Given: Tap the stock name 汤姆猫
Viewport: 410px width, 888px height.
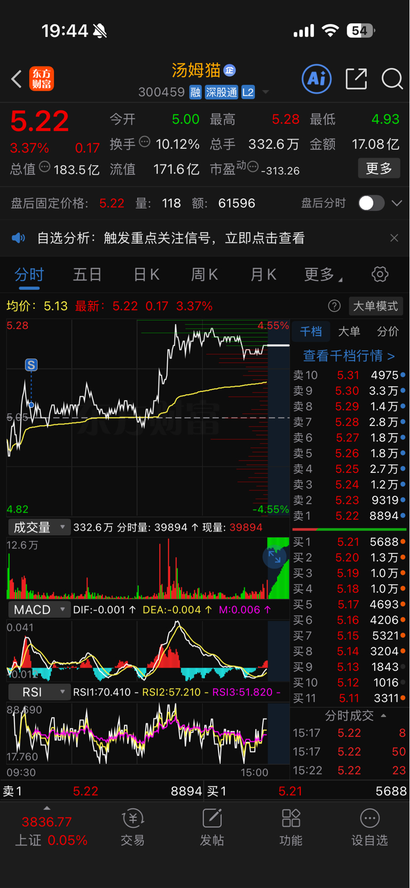Looking at the screenshot, I should tap(196, 70).
